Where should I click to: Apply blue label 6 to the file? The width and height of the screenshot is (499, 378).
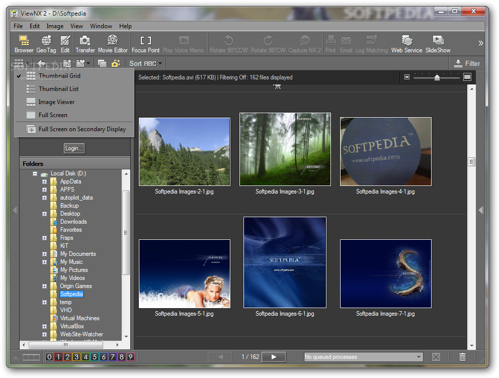pyautogui.click(x=104, y=357)
